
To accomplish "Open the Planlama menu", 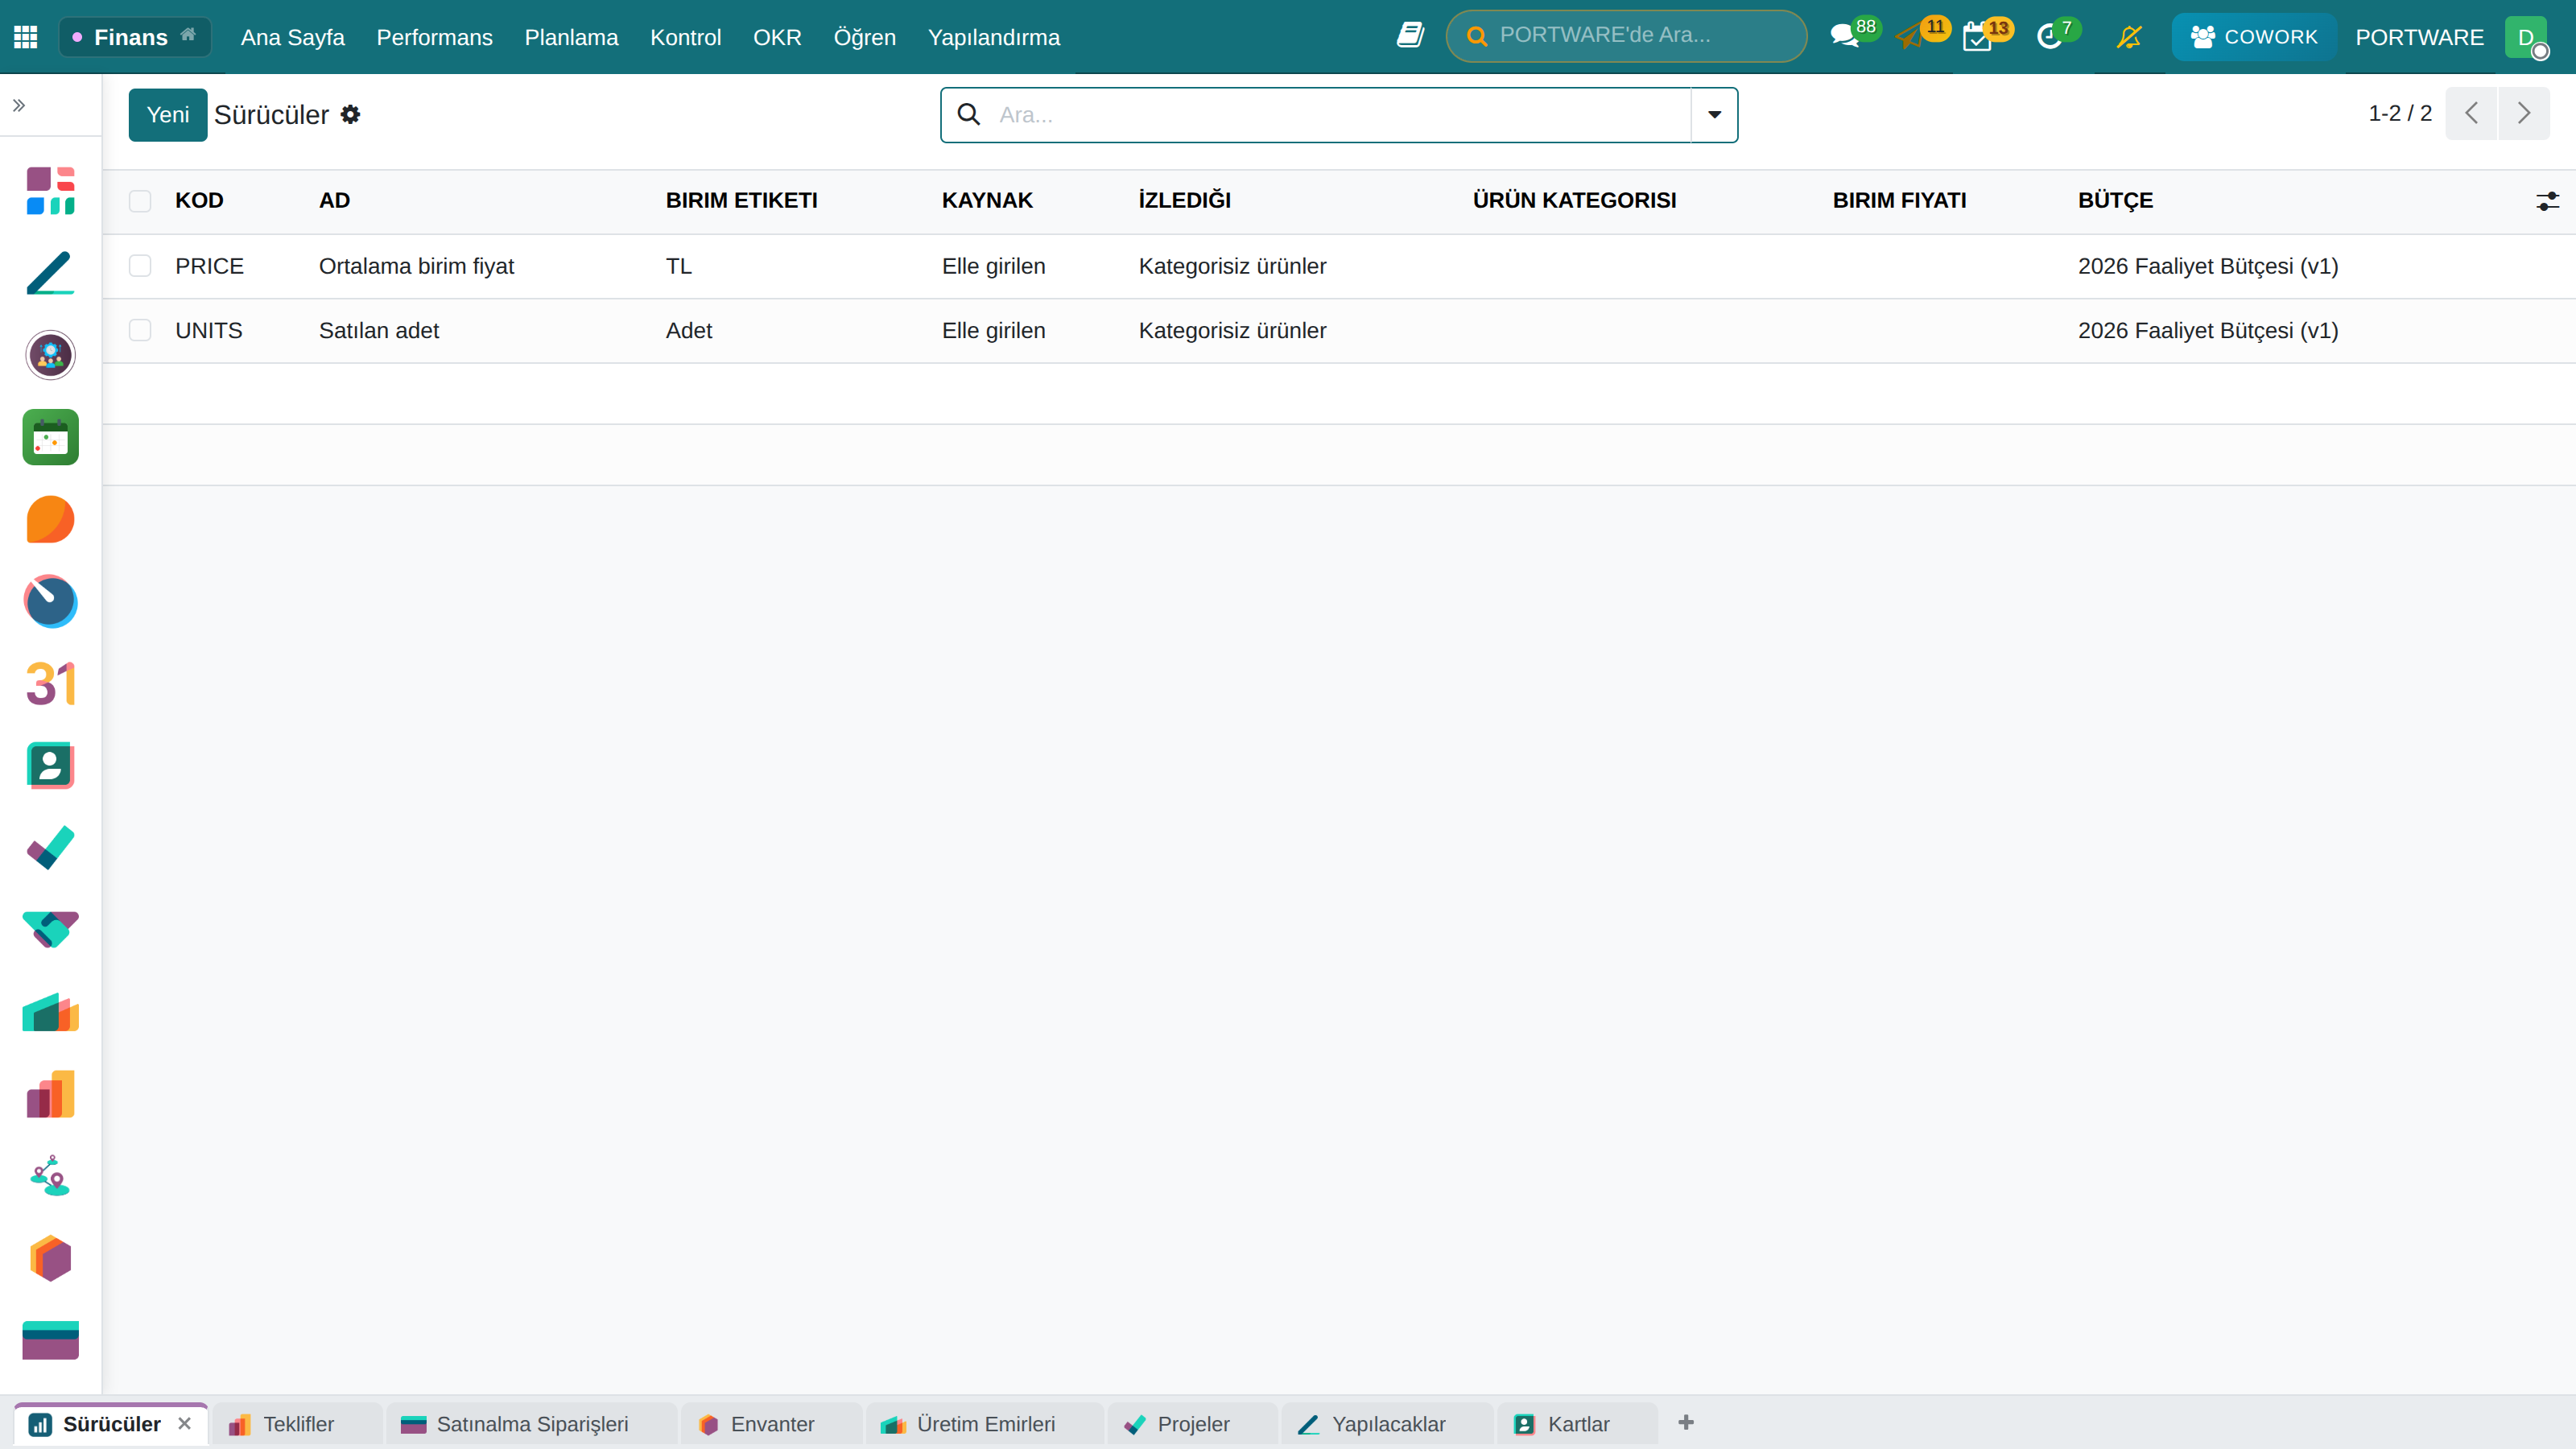I will (571, 37).
